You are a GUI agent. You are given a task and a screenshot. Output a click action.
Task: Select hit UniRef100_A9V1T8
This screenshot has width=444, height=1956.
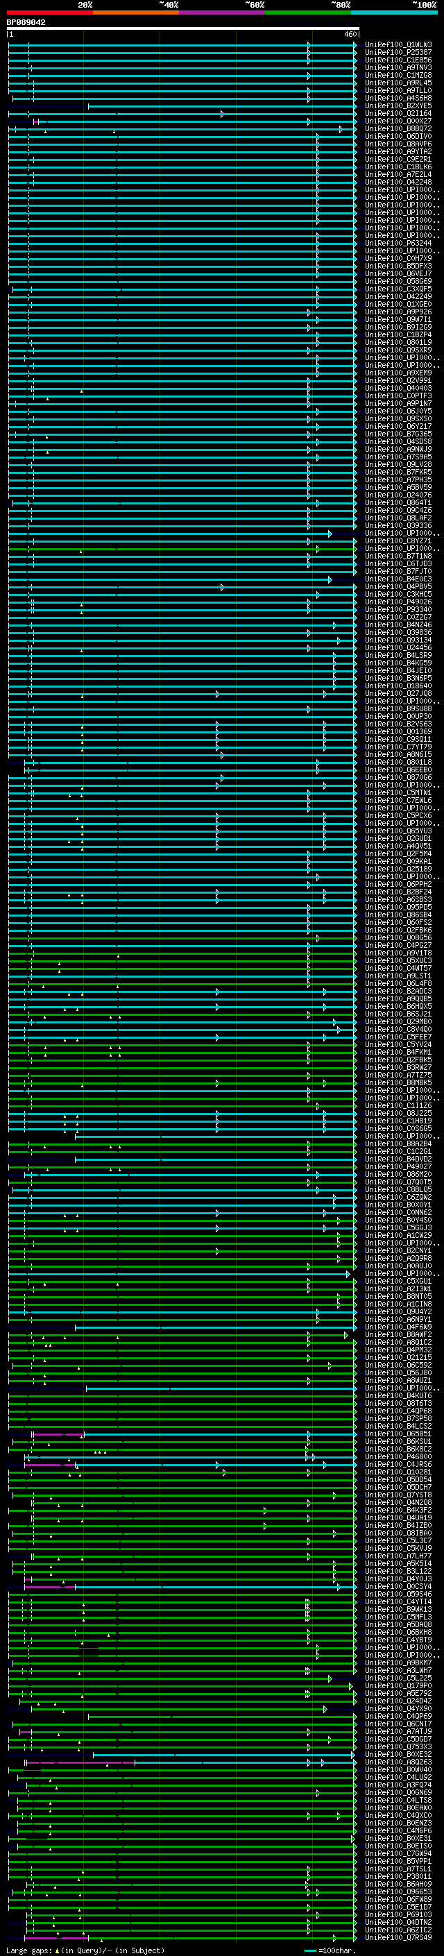tap(398, 953)
